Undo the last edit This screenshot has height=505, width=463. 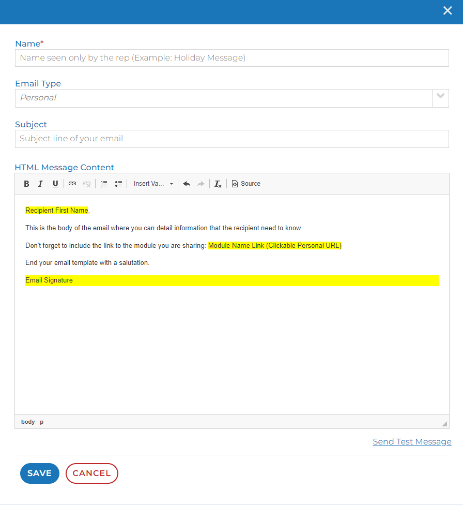pyautogui.click(x=187, y=184)
